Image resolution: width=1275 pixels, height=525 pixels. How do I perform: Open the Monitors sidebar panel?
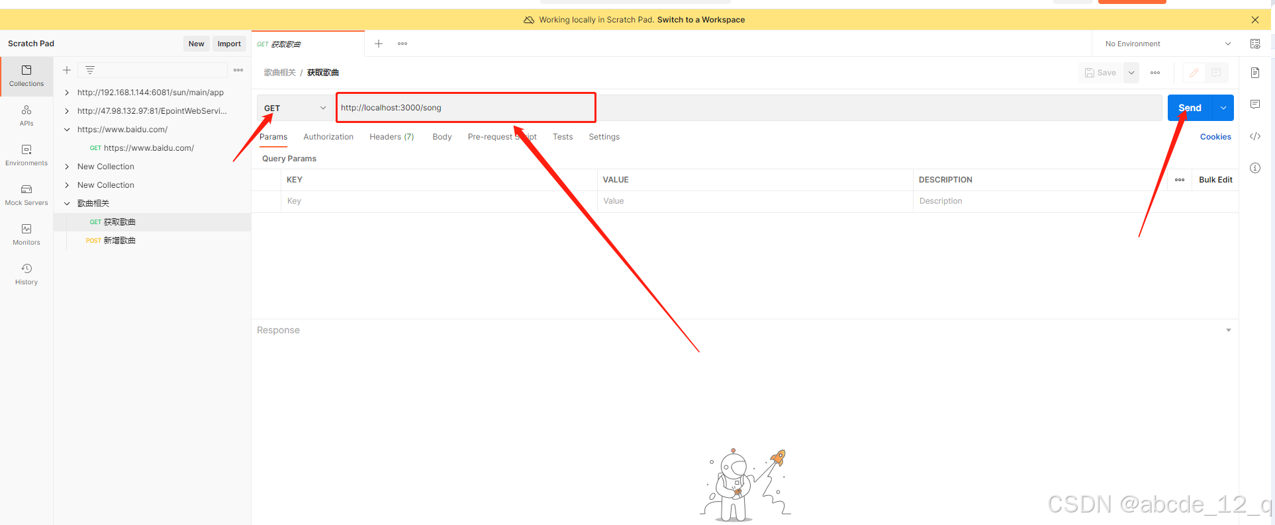coord(26,235)
